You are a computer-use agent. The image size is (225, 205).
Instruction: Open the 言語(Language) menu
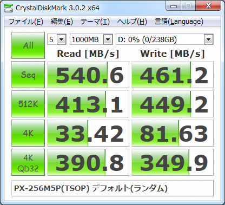(179, 22)
